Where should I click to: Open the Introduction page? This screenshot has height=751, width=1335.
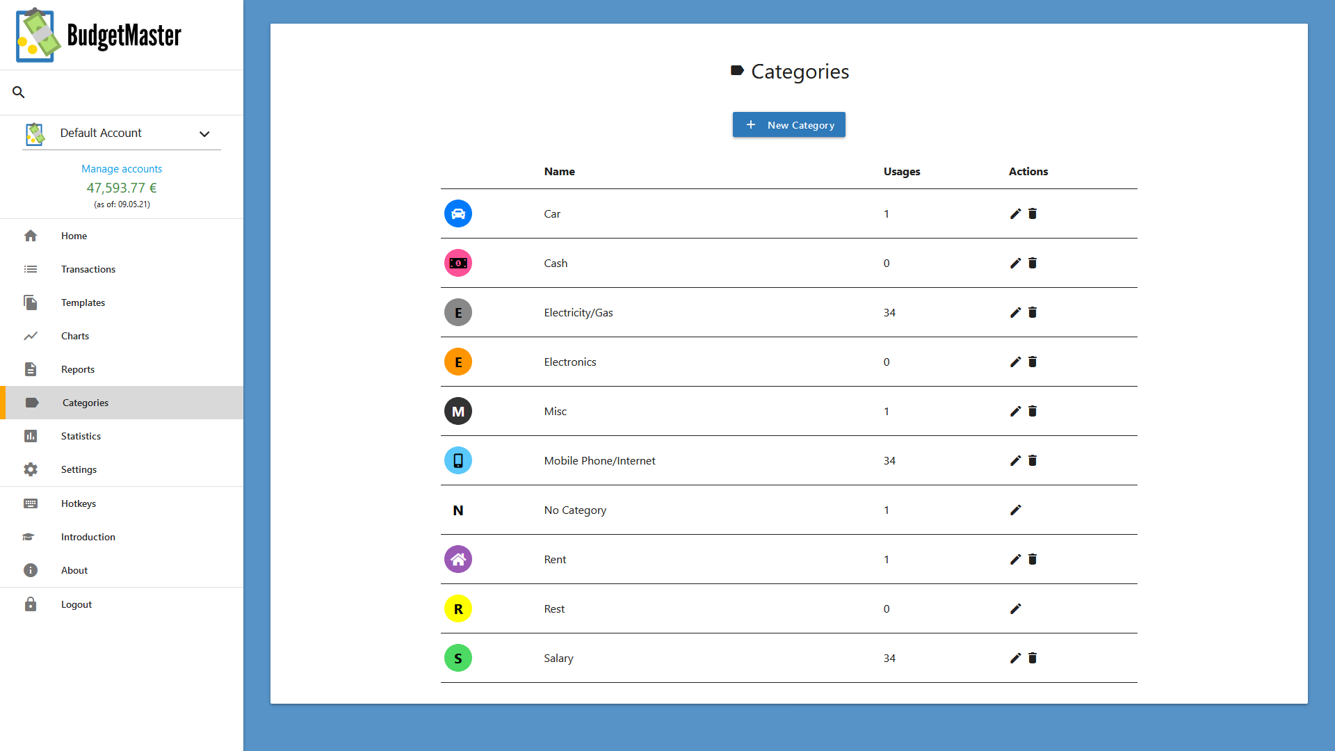(122, 537)
